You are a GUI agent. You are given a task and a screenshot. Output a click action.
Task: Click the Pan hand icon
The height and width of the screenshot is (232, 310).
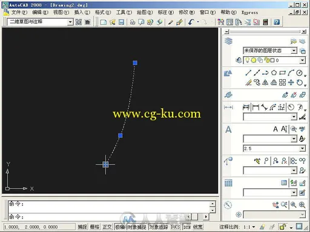(275, 205)
